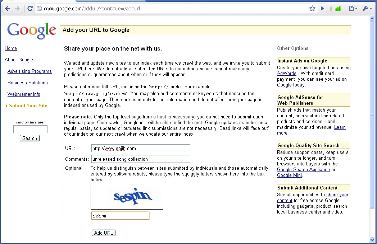This screenshot has width=377, height=244.
Task: Bookmark this page with the star icon
Action: 312,9
